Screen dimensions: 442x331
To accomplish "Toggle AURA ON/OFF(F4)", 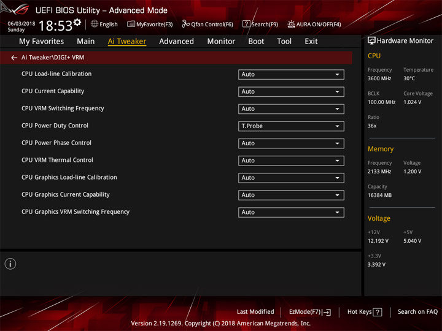I will click(x=314, y=24).
